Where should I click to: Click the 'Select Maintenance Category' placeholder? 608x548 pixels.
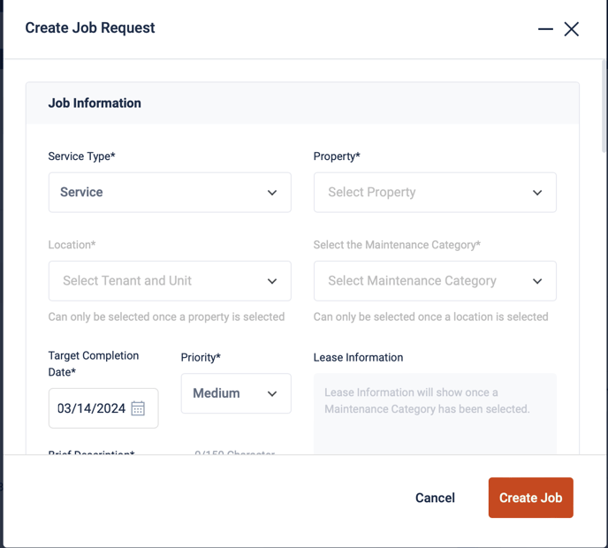(x=412, y=280)
